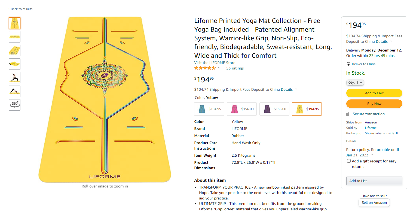Expand the Add to List dropdown
407x212 pixels.
point(374,181)
